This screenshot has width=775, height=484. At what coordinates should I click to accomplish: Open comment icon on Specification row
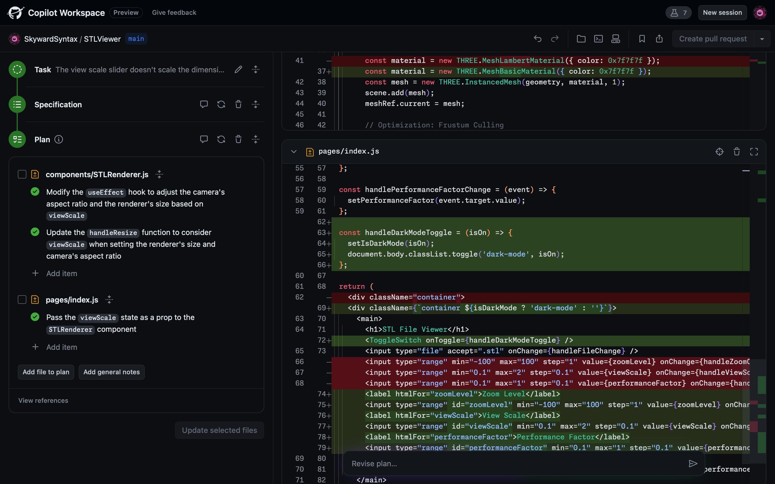204,104
